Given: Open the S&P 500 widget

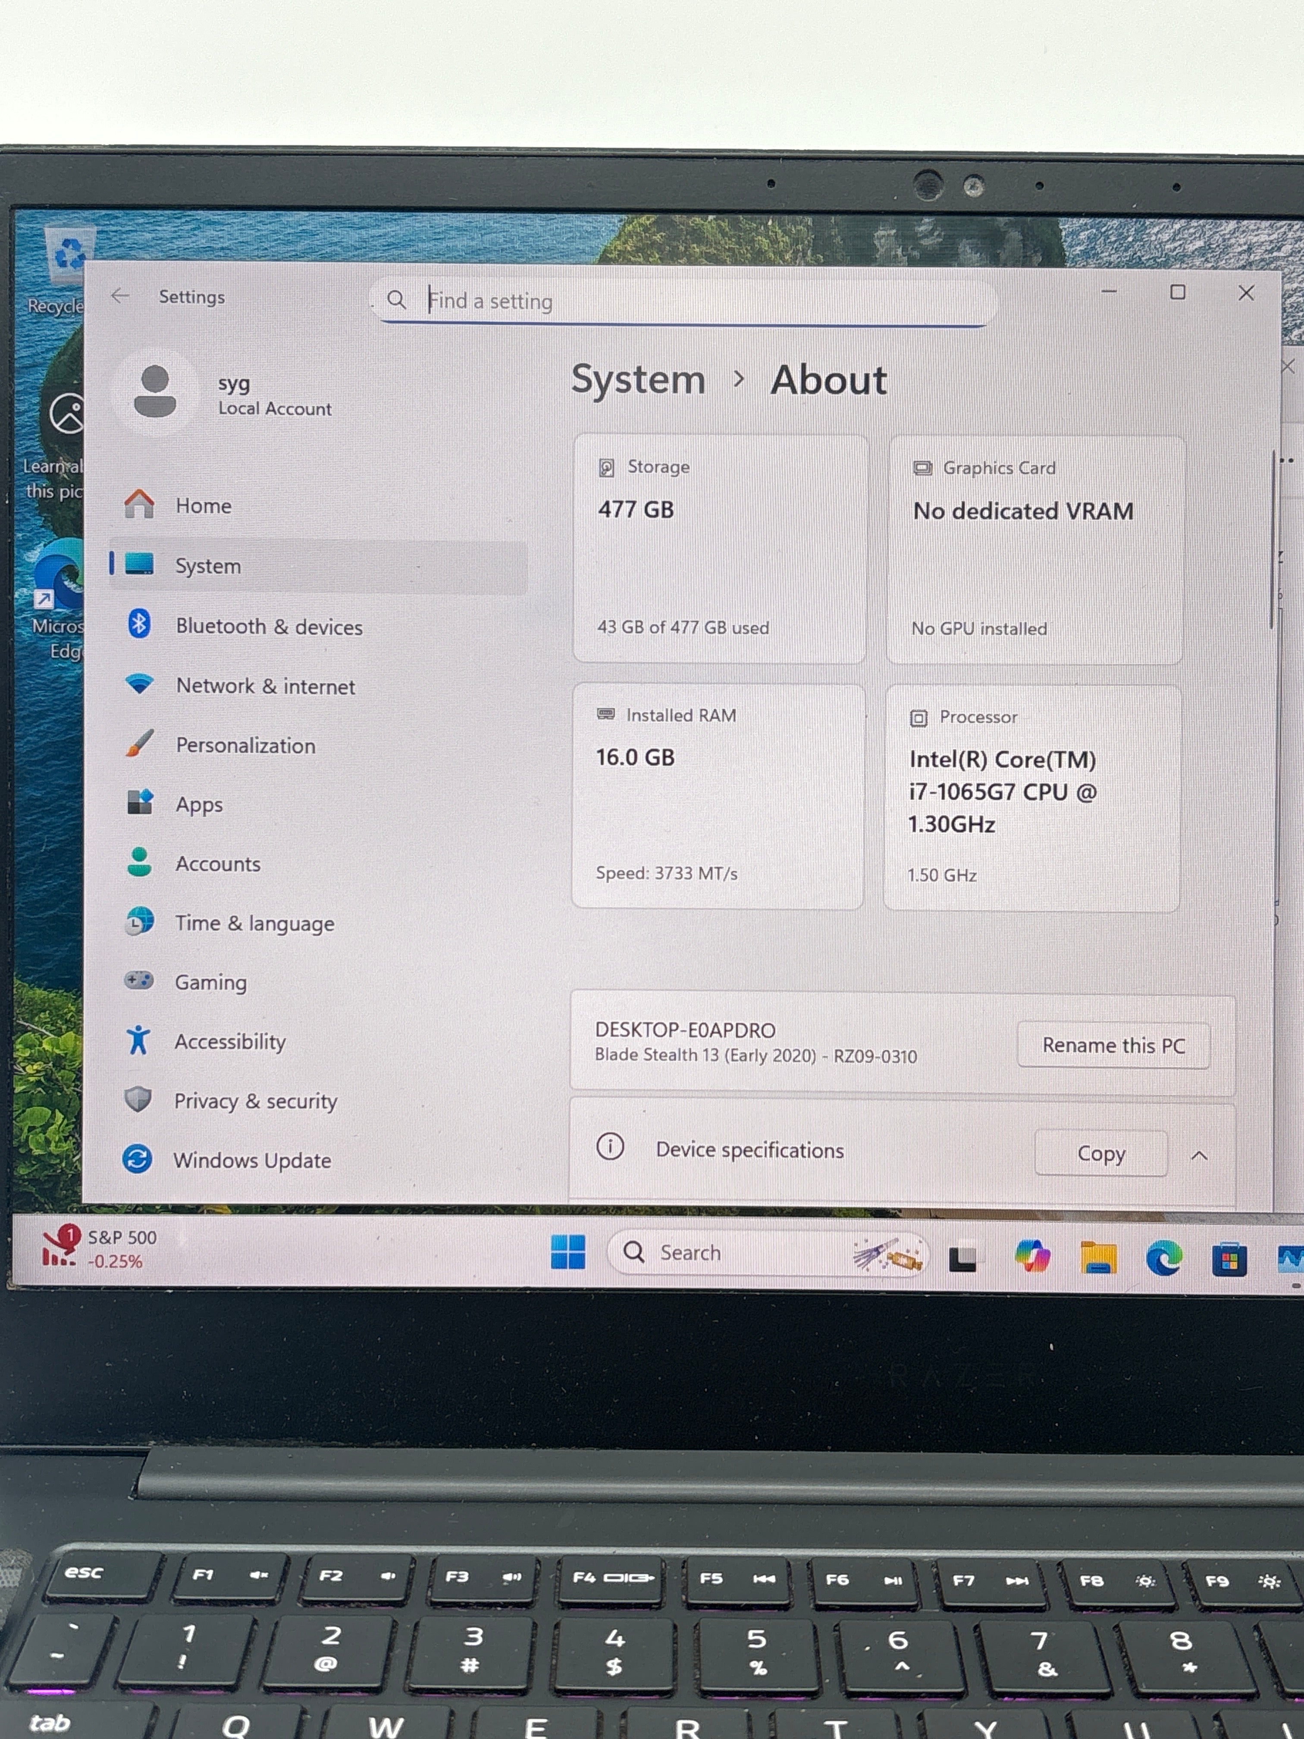Looking at the screenshot, I should point(100,1249).
